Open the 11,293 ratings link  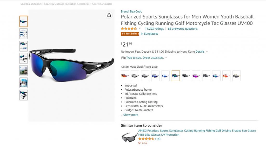pos(154,29)
